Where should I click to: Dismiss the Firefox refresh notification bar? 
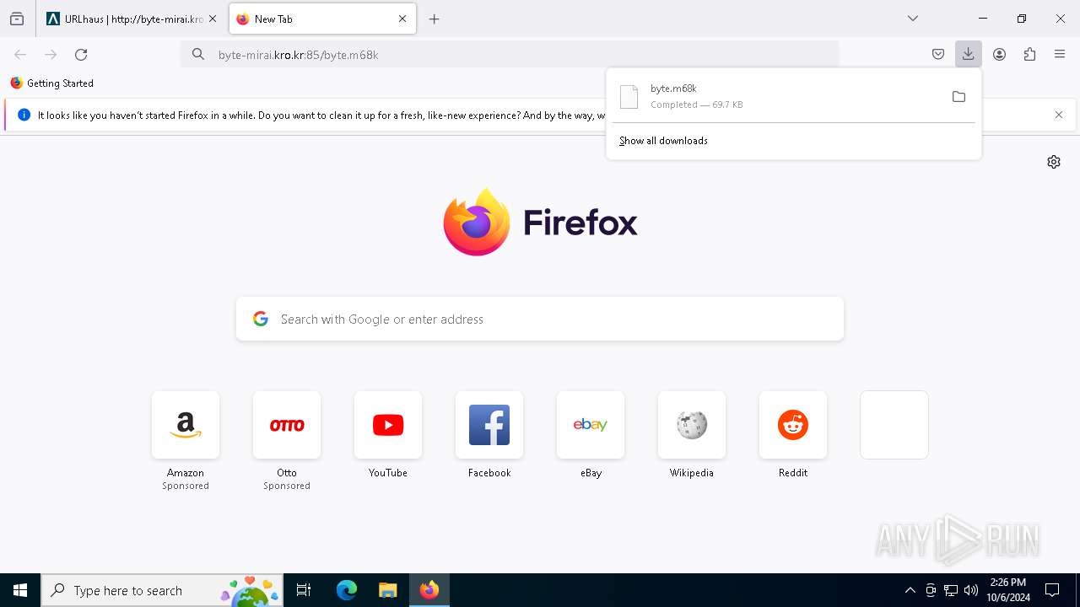tap(1059, 115)
